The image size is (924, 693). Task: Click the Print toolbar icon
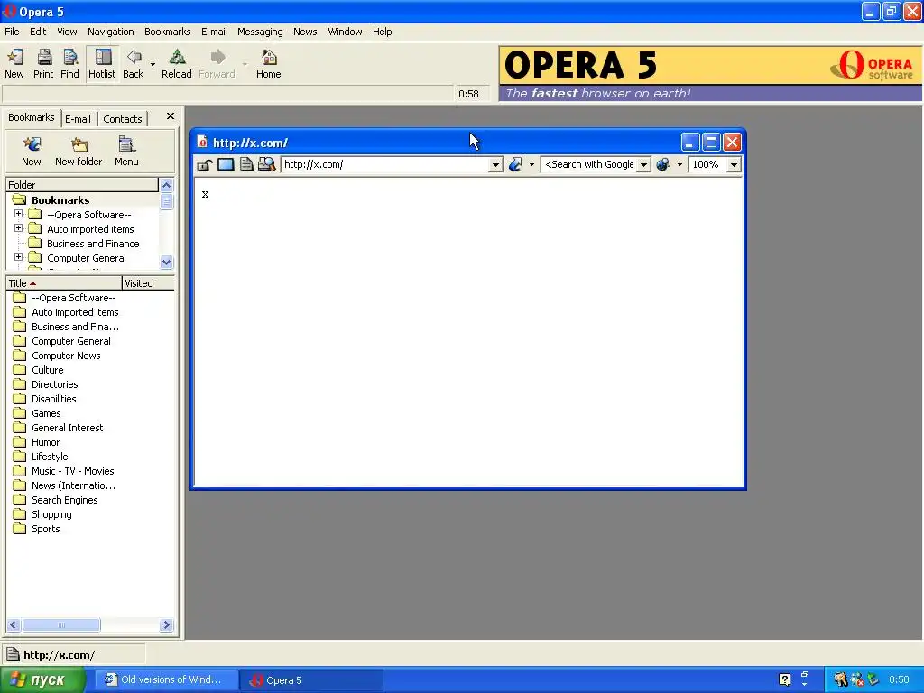(x=43, y=64)
